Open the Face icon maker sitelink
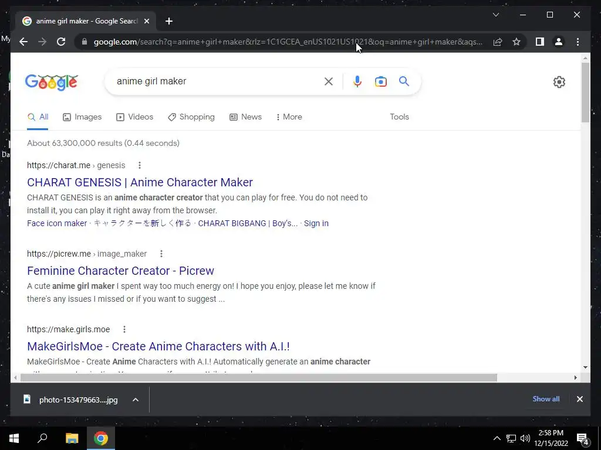The image size is (601, 450). (57, 223)
